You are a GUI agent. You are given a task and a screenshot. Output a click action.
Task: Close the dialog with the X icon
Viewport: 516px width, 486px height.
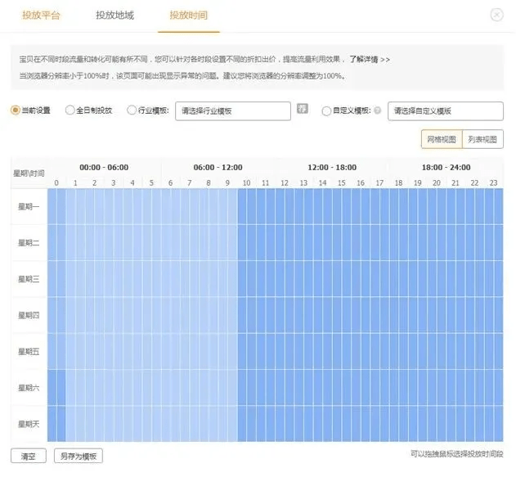(x=496, y=15)
